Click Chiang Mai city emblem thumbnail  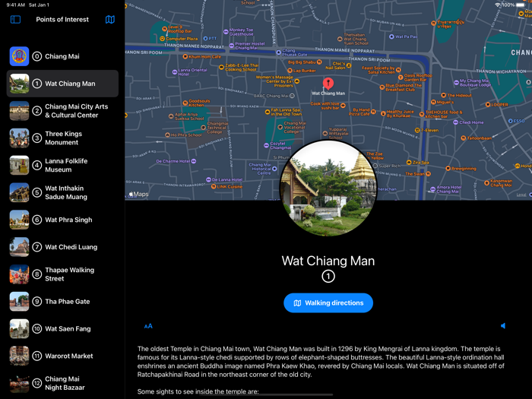point(19,56)
